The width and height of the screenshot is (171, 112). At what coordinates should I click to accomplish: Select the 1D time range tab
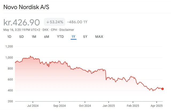point(9,37)
